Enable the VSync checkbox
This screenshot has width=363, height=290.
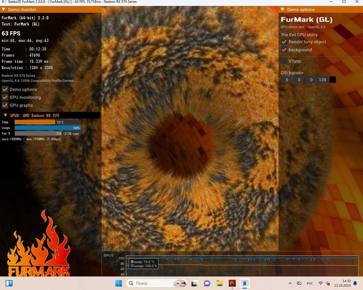point(284,61)
